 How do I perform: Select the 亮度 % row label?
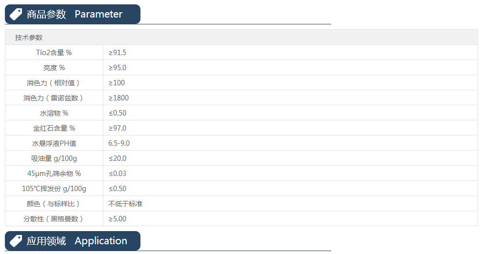(x=54, y=68)
